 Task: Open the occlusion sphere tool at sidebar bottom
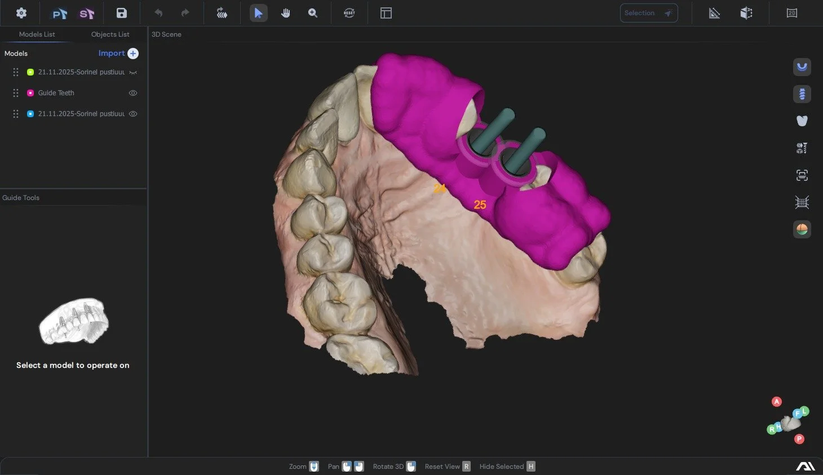point(802,229)
